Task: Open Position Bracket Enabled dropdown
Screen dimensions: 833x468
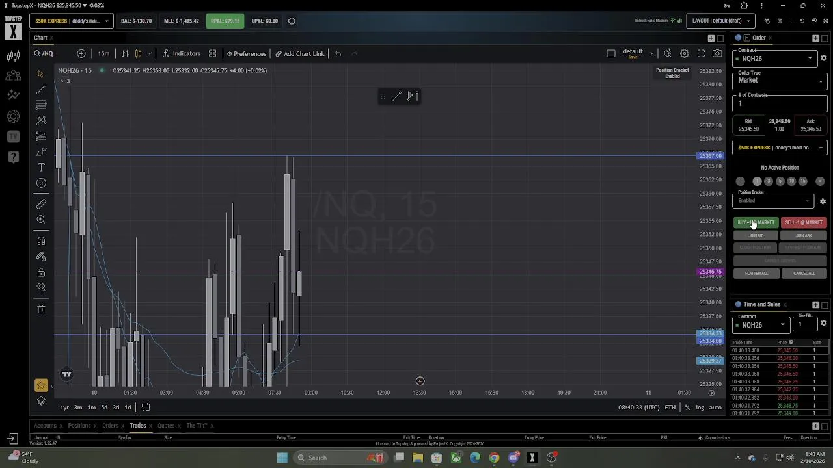Action: (773, 201)
